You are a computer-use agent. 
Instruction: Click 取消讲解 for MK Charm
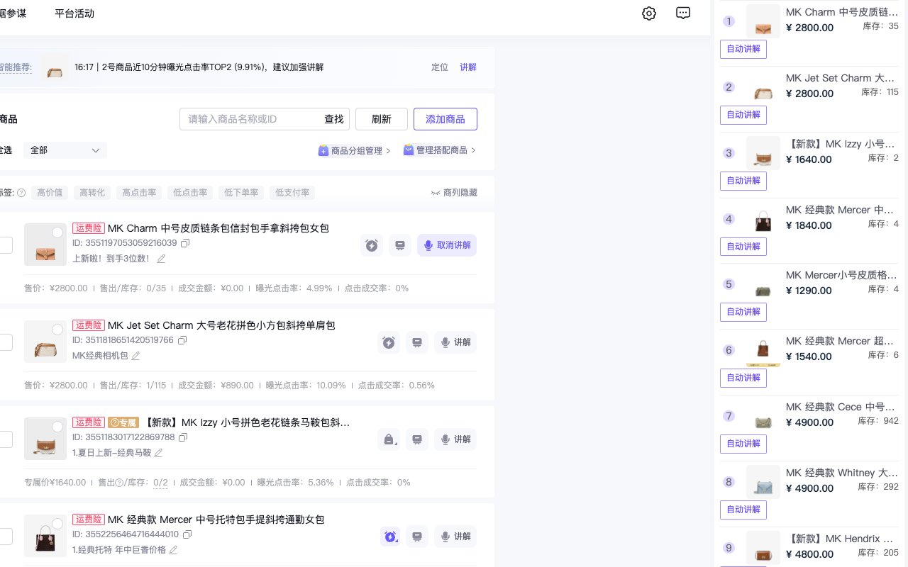(x=447, y=245)
